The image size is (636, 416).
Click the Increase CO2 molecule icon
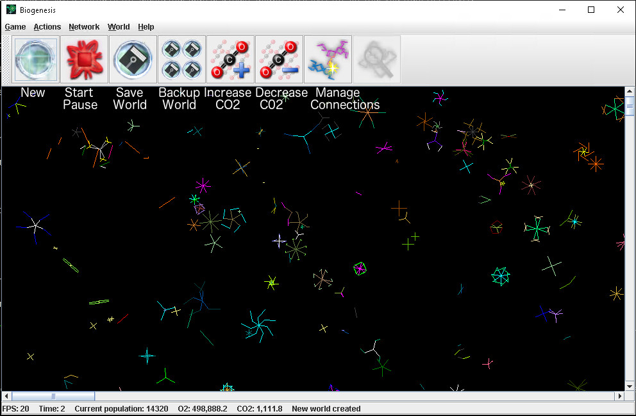point(230,60)
